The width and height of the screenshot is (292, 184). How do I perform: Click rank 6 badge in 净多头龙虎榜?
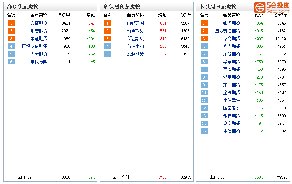pos(11,62)
